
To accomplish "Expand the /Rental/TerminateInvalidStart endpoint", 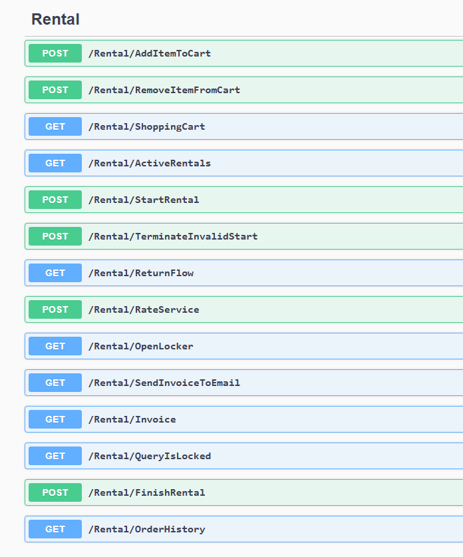I will pyautogui.click(x=173, y=236).
